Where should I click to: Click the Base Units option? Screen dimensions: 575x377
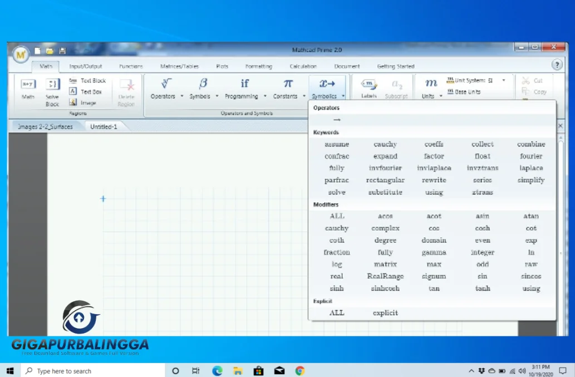[464, 92]
